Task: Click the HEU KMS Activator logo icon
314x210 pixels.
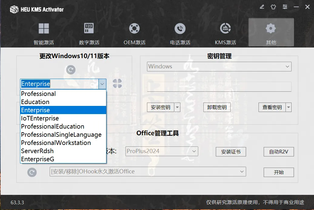Action: tap(14, 9)
